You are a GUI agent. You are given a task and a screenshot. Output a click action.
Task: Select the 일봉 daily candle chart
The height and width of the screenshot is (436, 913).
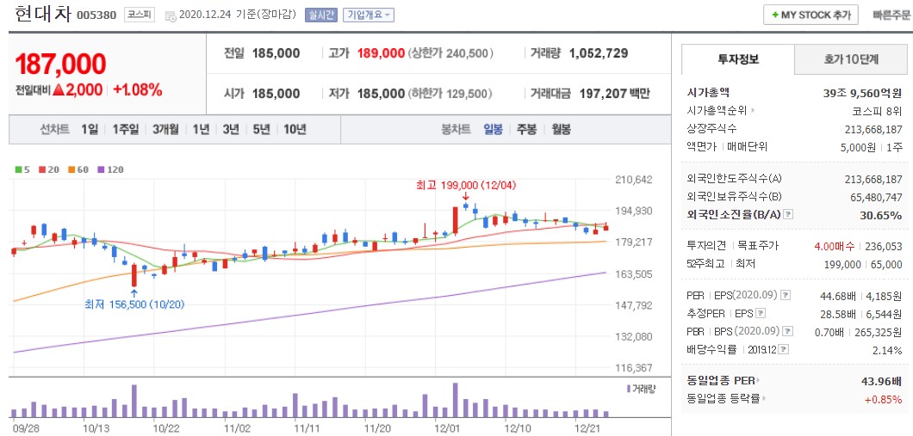click(493, 129)
